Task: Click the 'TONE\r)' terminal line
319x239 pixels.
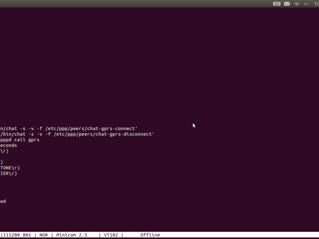Action: pyautogui.click(x=10, y=168)
